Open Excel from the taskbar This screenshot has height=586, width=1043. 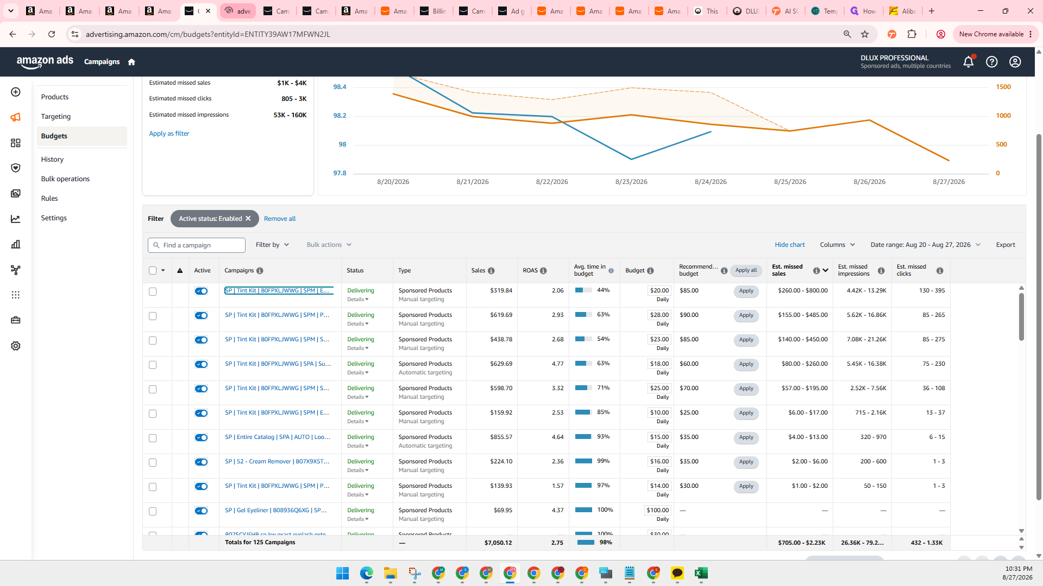701,573
